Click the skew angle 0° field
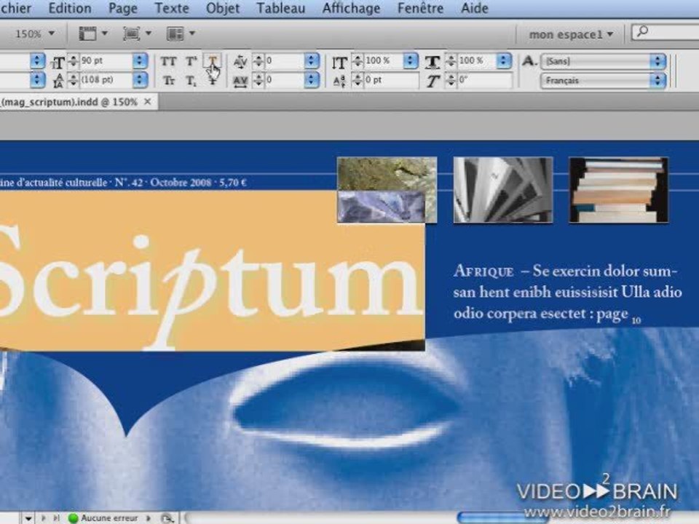Image resolution: width=699 pixels, height=524 pixels. click(485, 80)
